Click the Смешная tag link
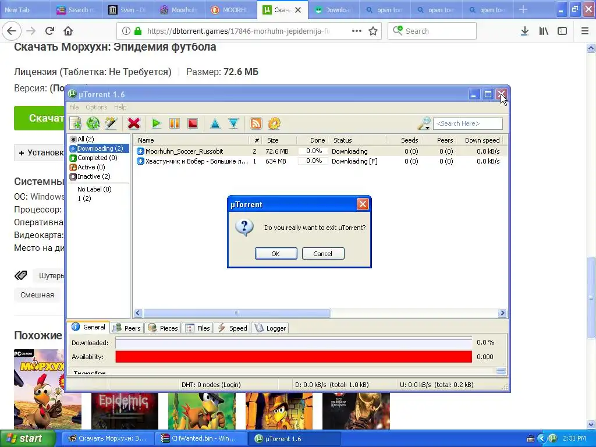Screen dimensions: 596x447 tap(37, 295)
